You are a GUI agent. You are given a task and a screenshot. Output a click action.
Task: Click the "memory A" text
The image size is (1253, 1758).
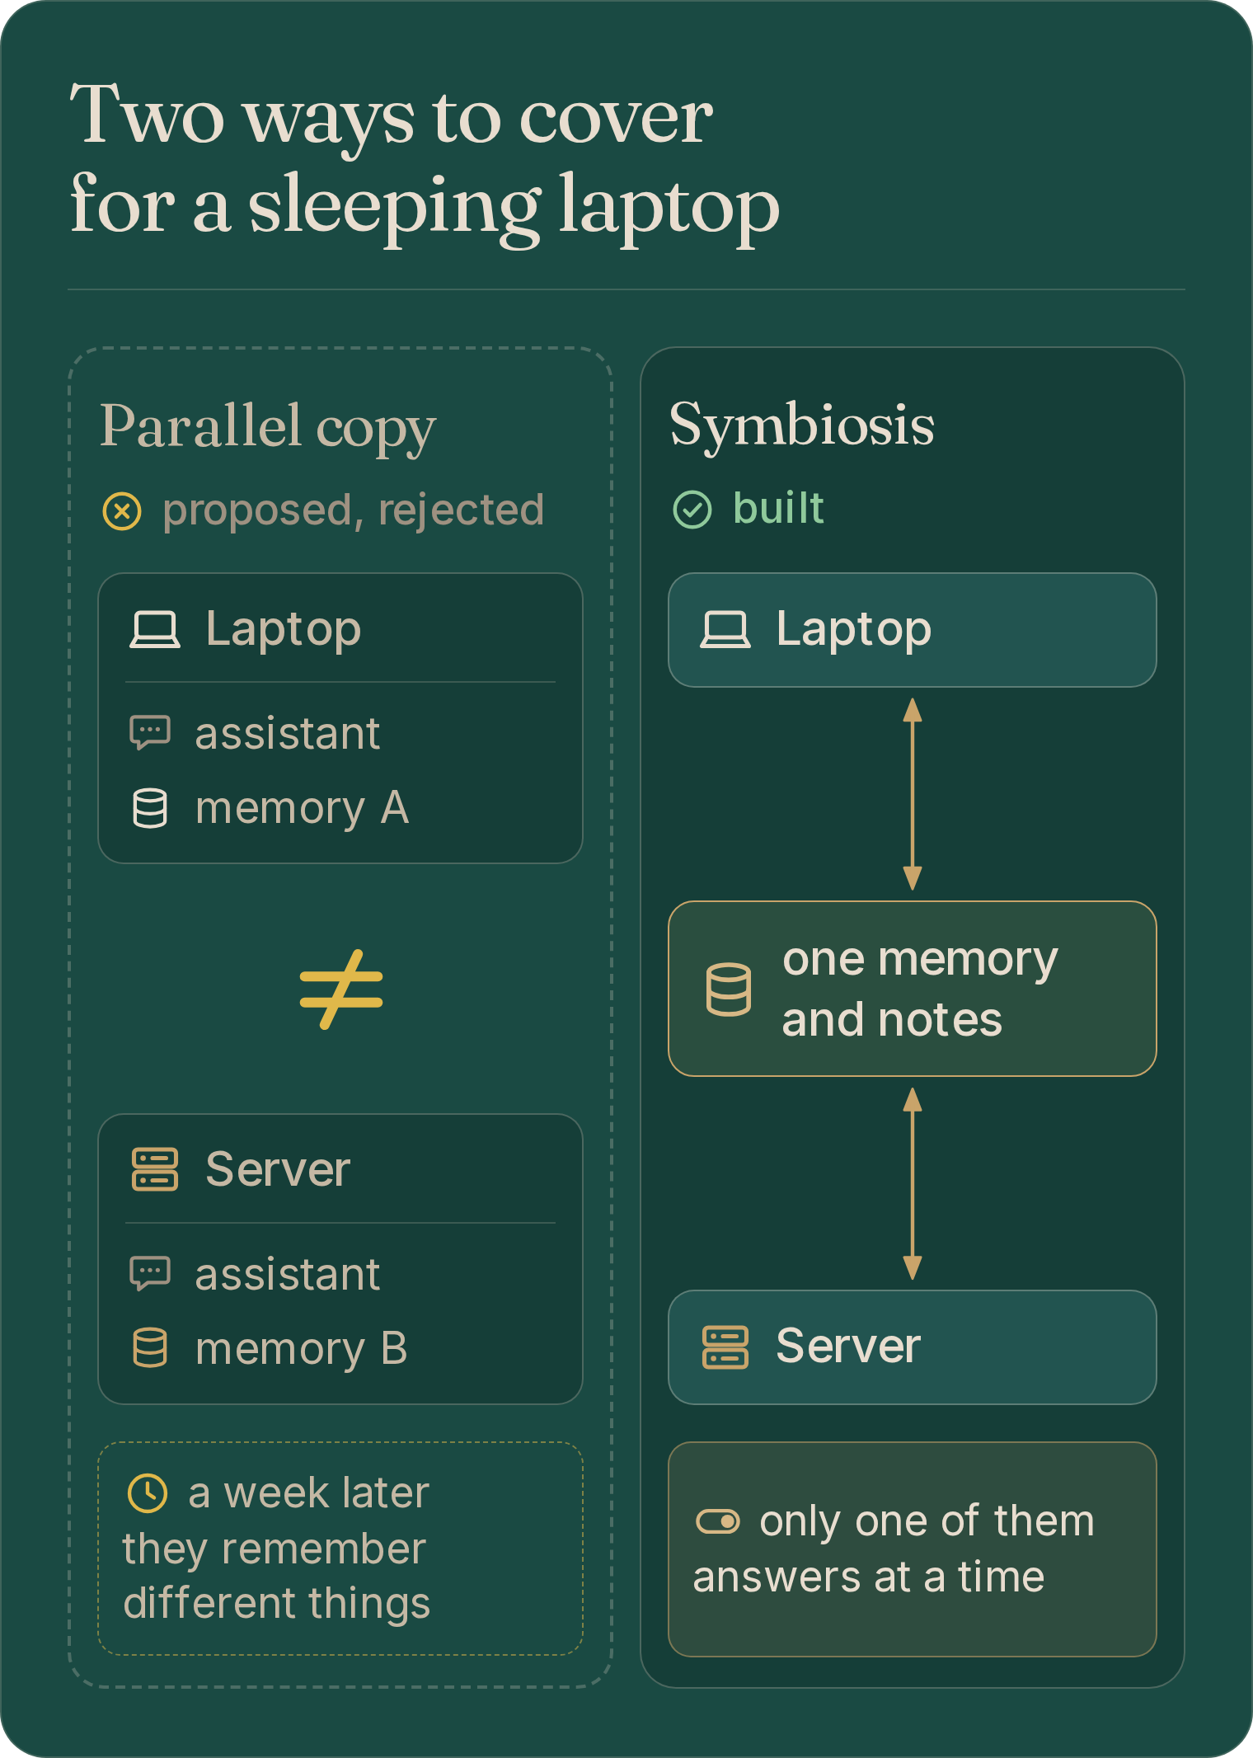[x=303, y=809]
